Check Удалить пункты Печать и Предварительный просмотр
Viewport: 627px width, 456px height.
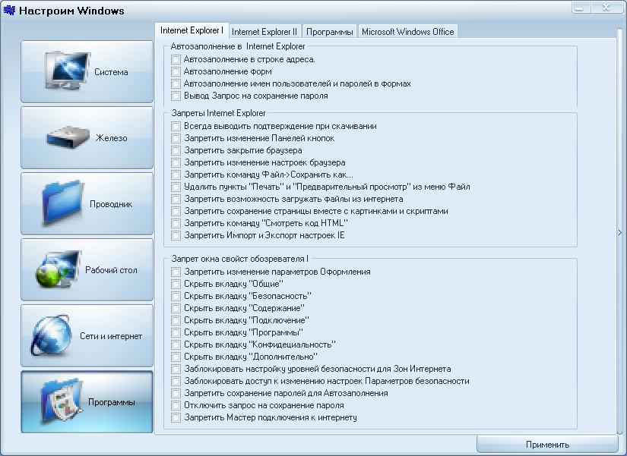(176, 187)
